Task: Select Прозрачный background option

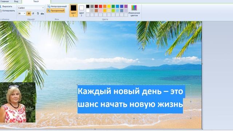Action: (56, 11)
